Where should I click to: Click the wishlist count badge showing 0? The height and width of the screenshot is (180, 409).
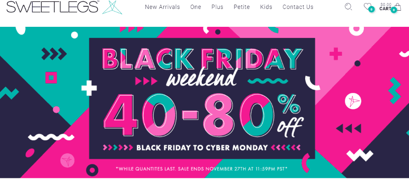coord(372,10)
